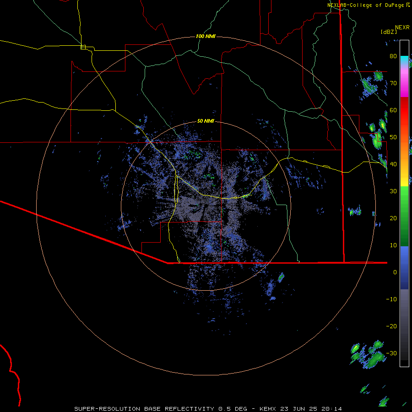Screen dimensions: 412x412
Task: Click the 60 value on the dBZ scale
Action: 393,110
